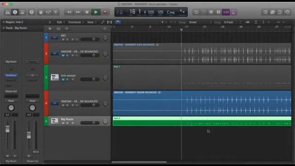Toggle the Automation display button
Screen dimensions: 295x166
pyautogui.click(x=103, y=22)
